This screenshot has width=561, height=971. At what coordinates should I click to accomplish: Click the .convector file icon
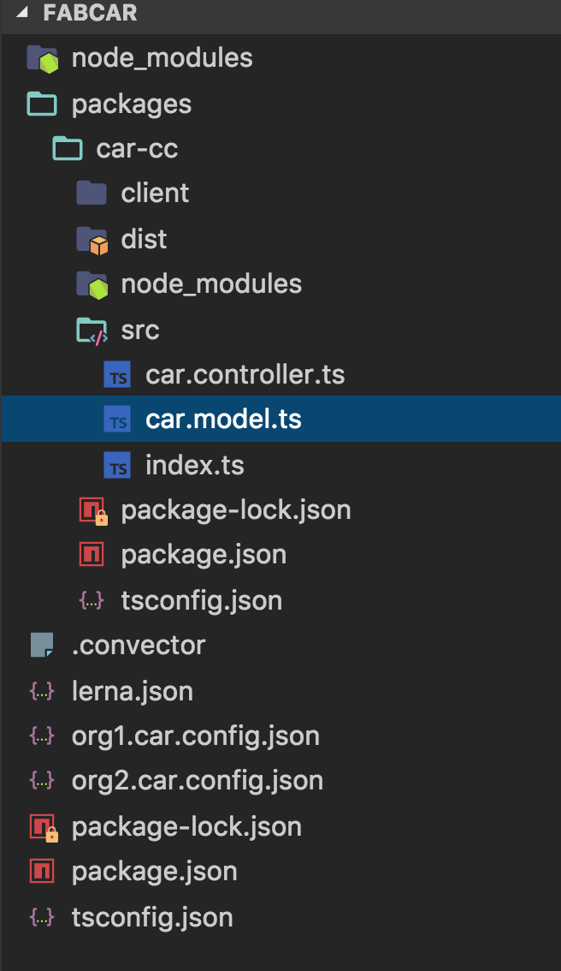point(43,645)
